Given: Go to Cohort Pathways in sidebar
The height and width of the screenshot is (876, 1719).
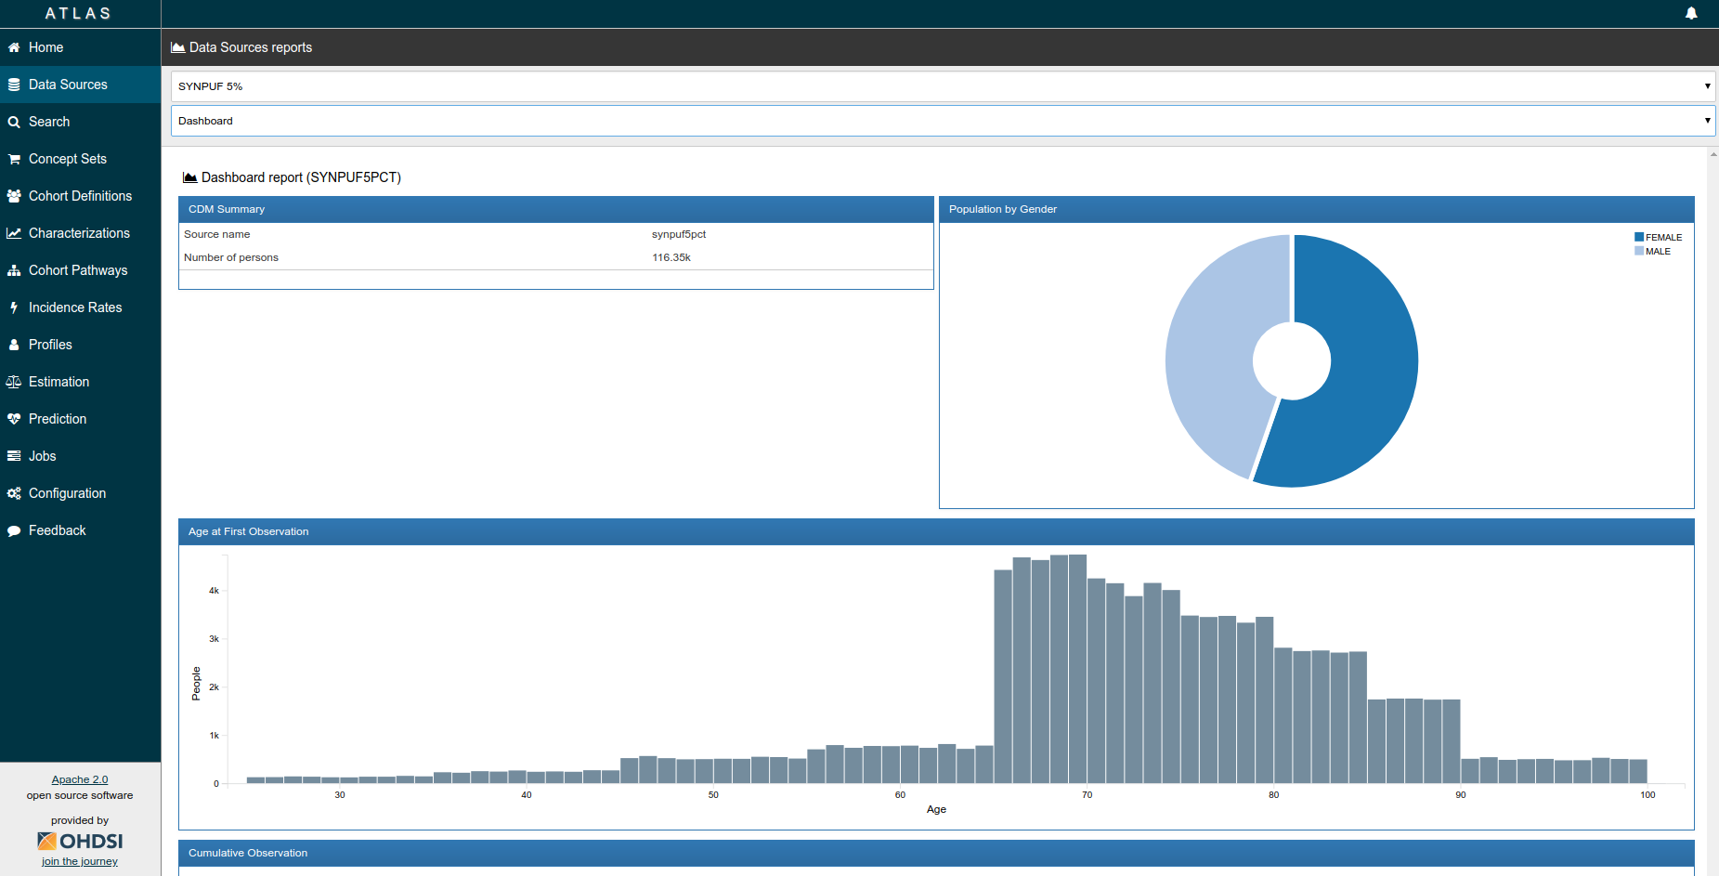Looking at the screenshot, I should point(78,270).
